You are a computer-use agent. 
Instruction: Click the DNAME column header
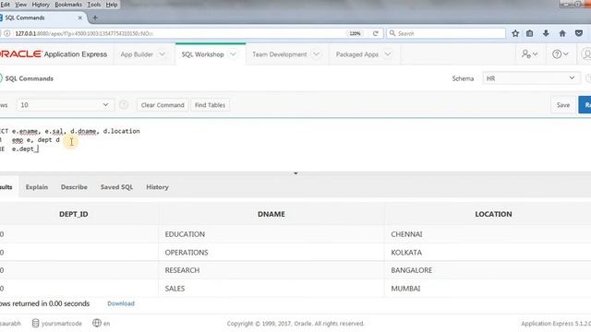click(271, 214)
